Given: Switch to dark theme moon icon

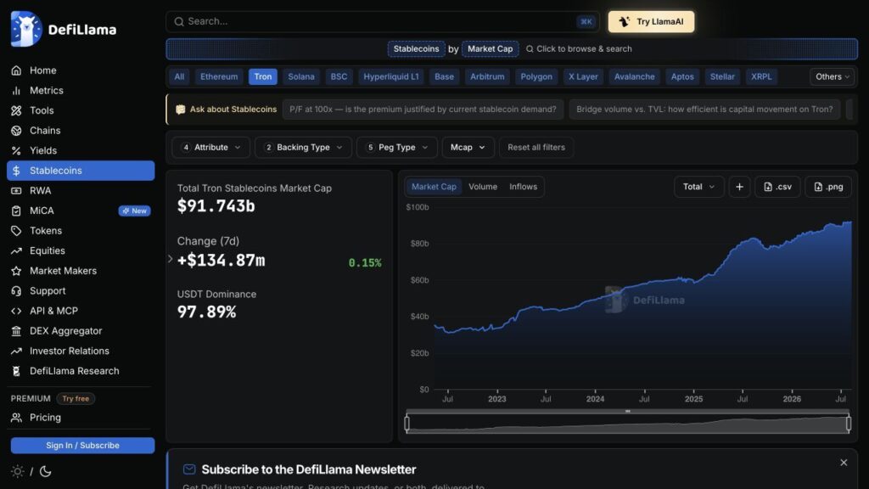Looking at the screenshot, I should 46,471.
